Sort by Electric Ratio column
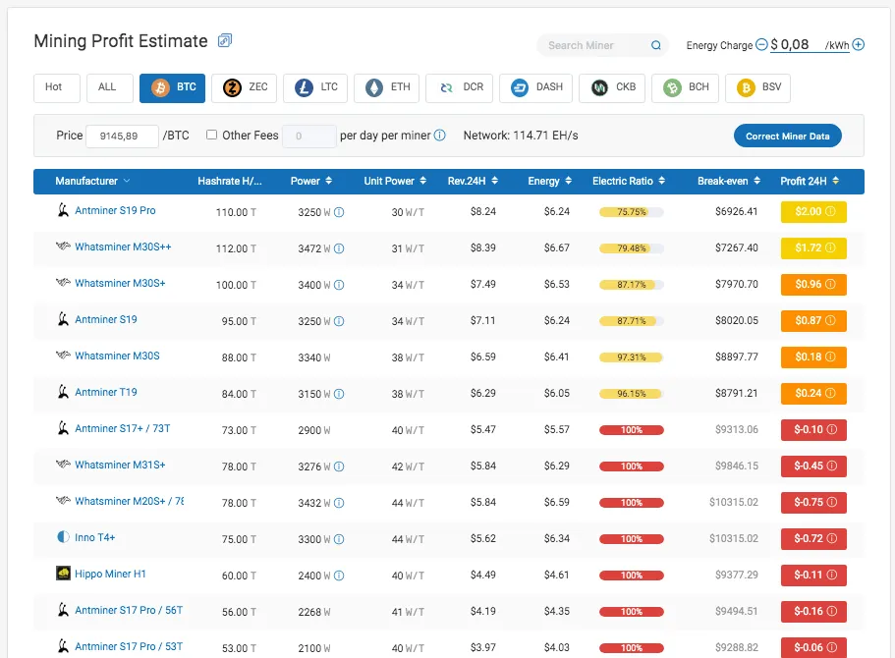The height and width of the screenshot is (658, 895). coord(661,181)
